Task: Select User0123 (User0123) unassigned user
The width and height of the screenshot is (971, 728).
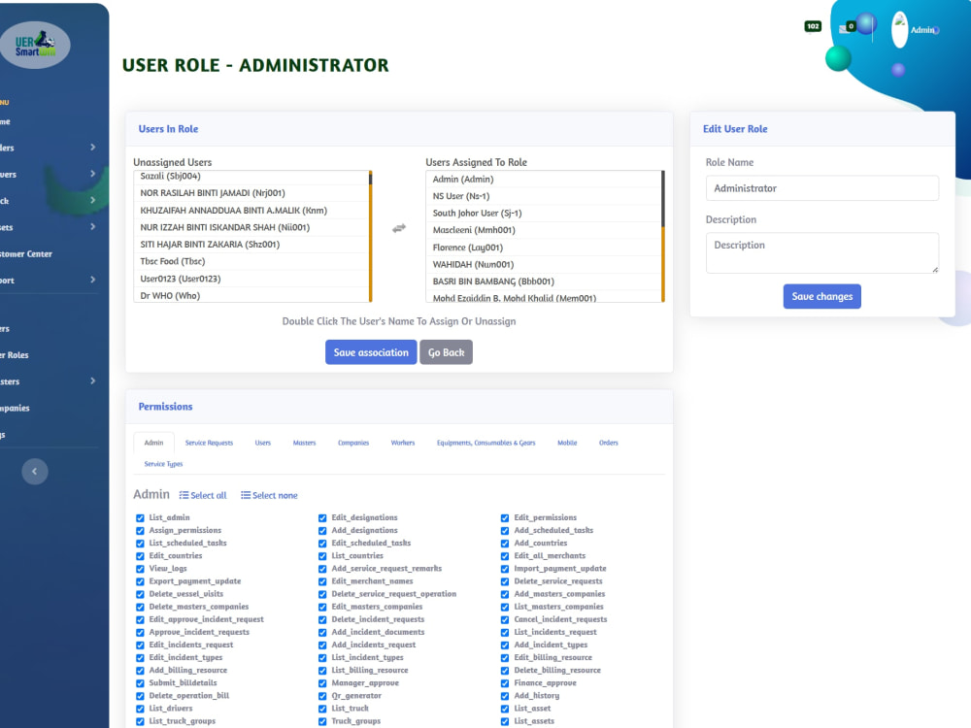Action: pos(251,279)
